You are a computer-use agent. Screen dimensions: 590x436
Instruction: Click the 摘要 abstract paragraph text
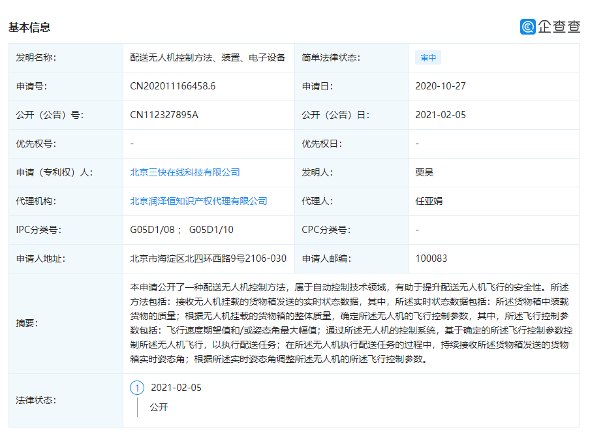pyautogui.click(x=350, y=323)
